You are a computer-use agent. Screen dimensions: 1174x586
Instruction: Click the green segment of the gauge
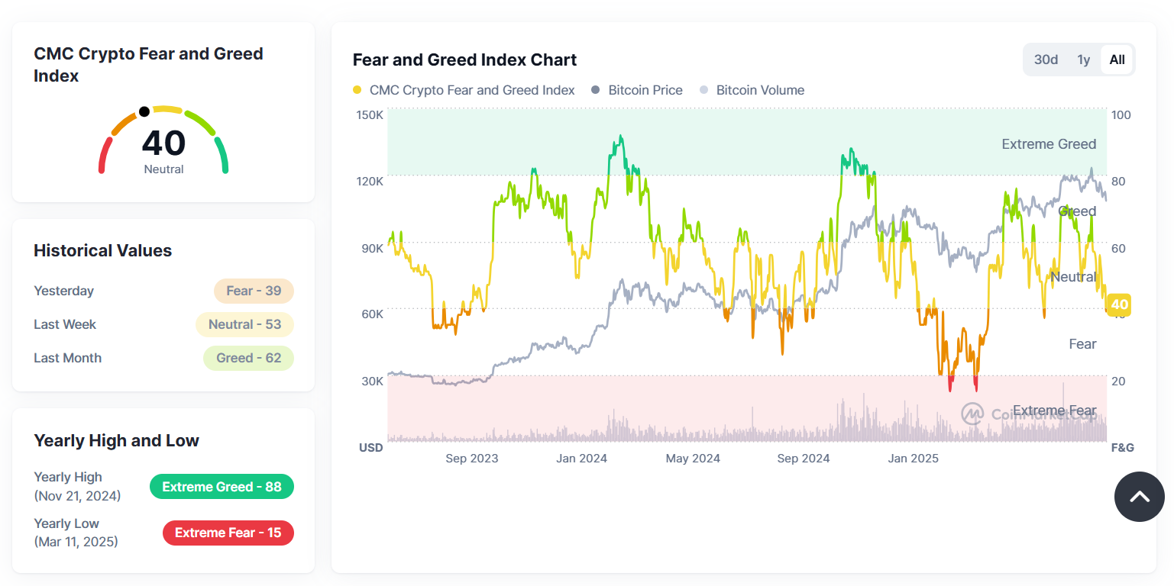pos(222,155)
